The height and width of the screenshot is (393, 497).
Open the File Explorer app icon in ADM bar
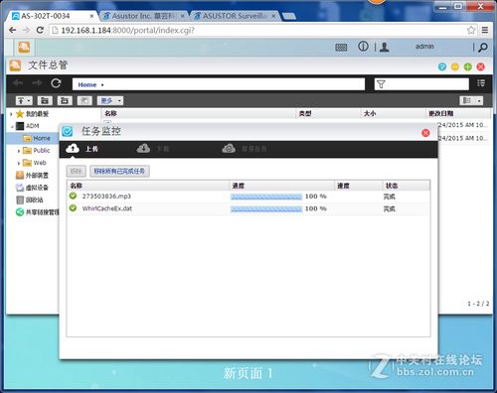[24, 47]
